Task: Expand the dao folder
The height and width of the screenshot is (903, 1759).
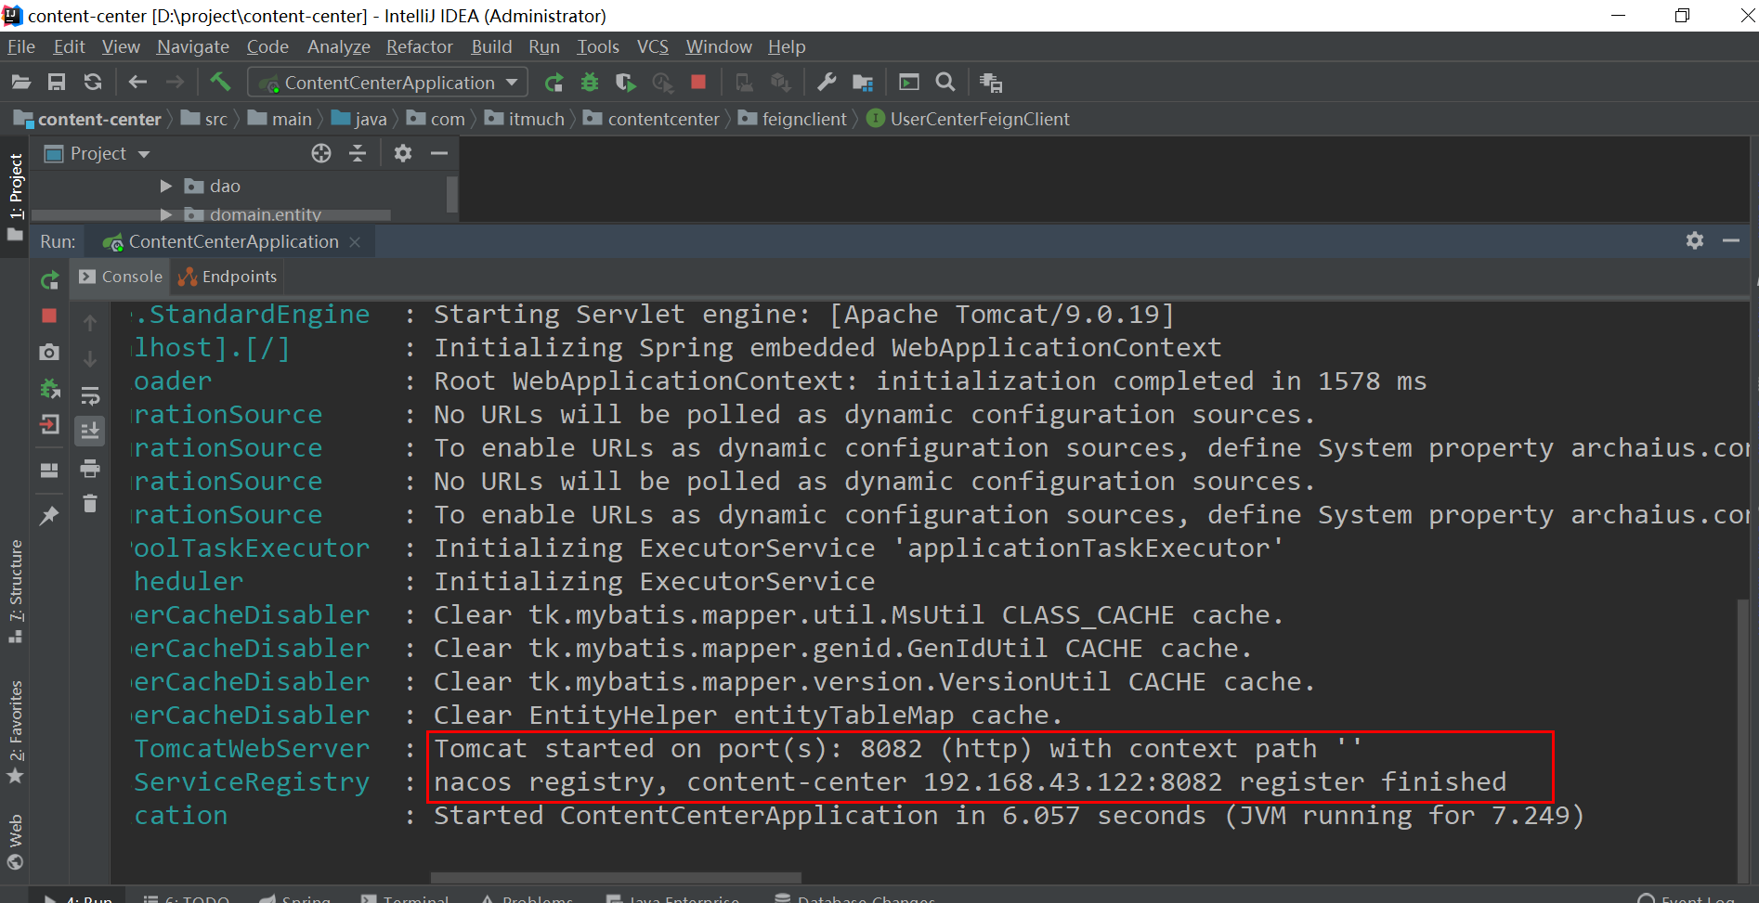Action: click(x=166, y=187)
